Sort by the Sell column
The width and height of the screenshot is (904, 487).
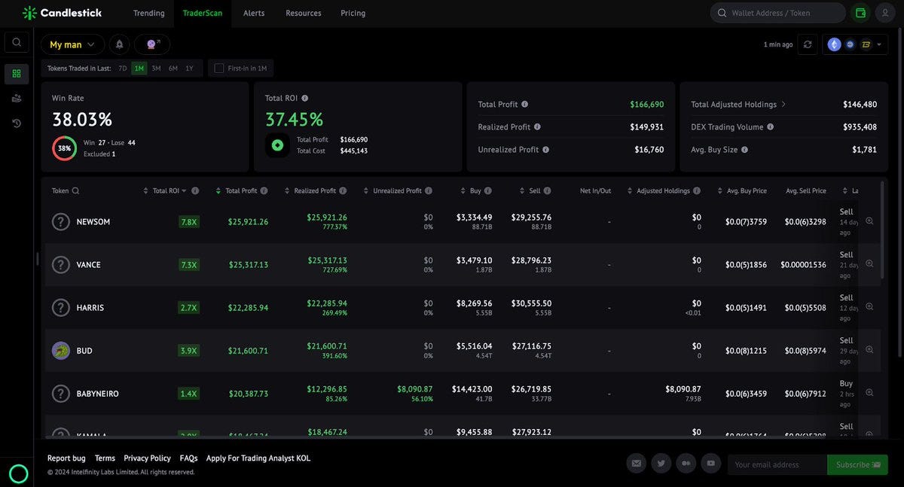(x=522, y=191)
